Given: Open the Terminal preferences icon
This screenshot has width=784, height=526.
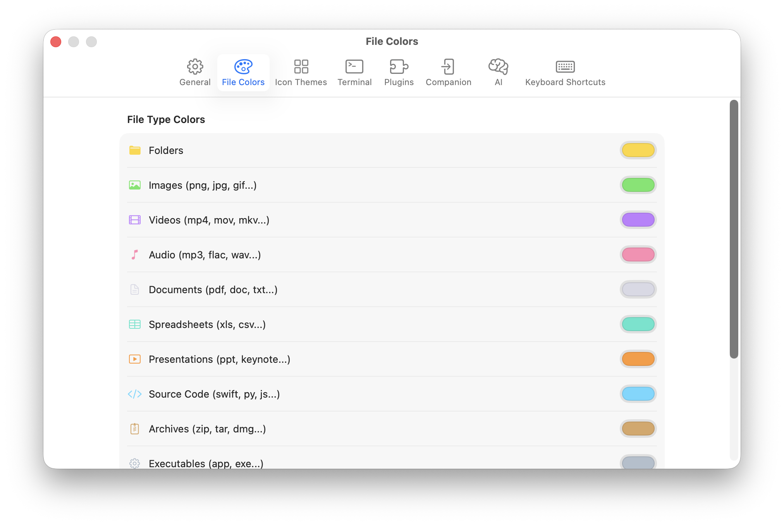Looking at the screenshot, I should (354, 67).
